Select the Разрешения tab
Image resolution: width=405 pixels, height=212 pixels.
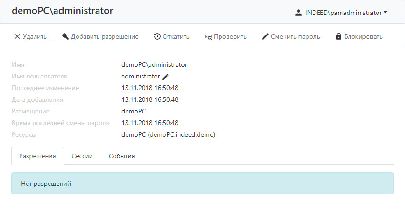tap(38, 156)
